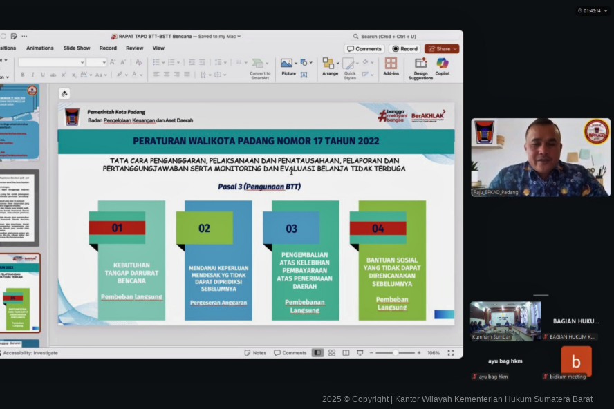Toggle the Notes pane in status bar
The width and height of the screenshot is (614, 409).
click(x=255, y=353)
